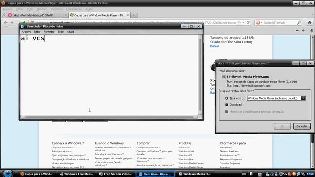Go forward in Firefox history
315x177 pixels.
tap(12, 23)
